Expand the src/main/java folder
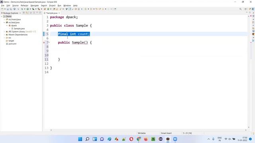 coord(4,19)
